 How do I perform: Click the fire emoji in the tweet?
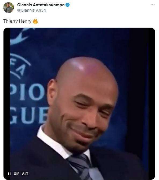pyautogui.click(x=35, y=21)
